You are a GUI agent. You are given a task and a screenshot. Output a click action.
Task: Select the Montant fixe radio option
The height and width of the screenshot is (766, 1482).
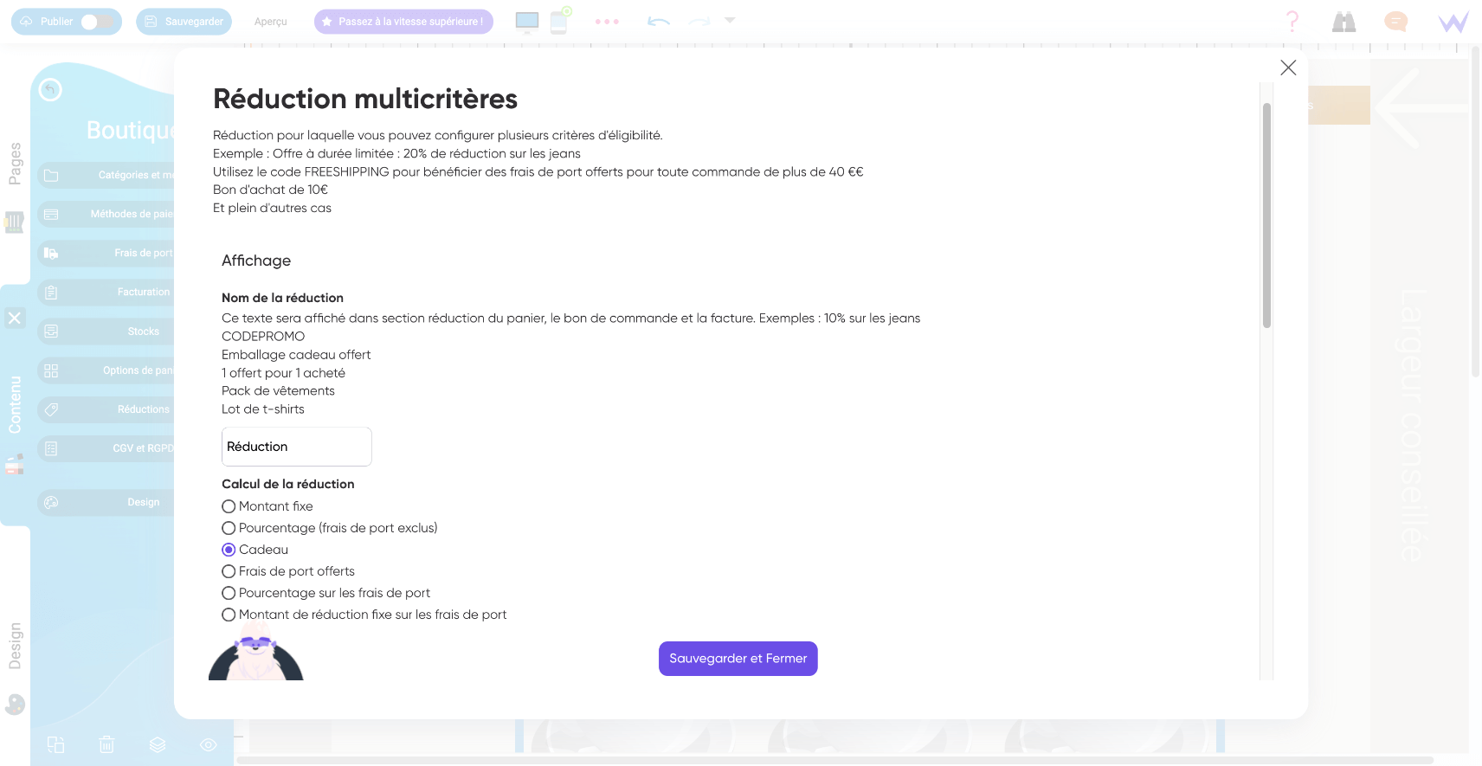229,506
